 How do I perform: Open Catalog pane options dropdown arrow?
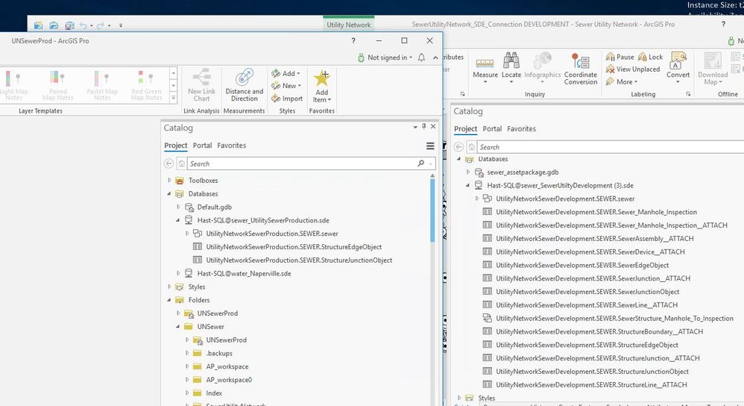(x=415, y=127)
